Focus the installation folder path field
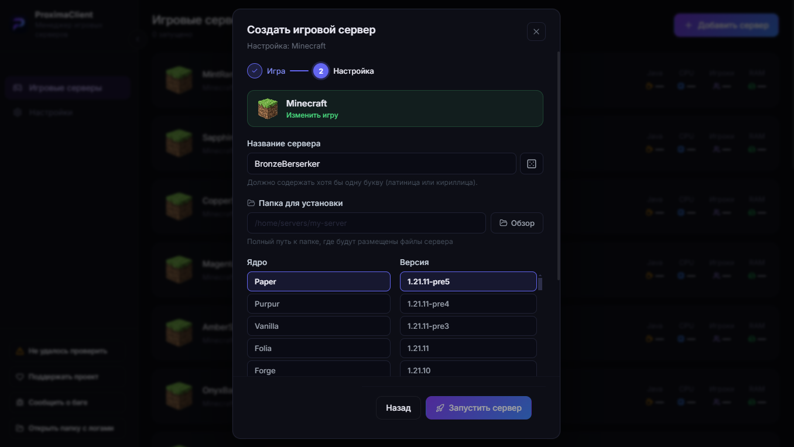 click(x=367, y=223)
